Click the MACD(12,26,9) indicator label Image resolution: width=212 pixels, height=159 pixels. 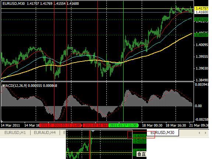pos(15,86)
